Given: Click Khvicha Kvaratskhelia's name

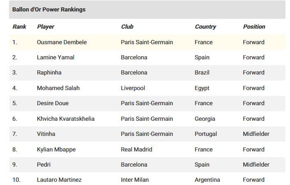Looking at the screenshot, I should click(x=66, y=119).
